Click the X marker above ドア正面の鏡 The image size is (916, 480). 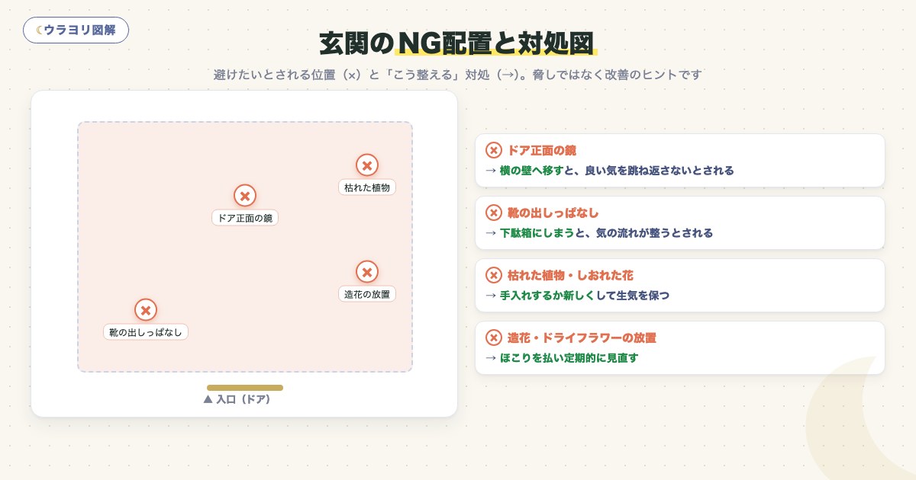(x=245, y=196)
